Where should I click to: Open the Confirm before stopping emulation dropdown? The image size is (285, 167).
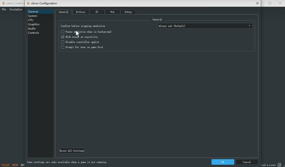click(x=205, y=26)
